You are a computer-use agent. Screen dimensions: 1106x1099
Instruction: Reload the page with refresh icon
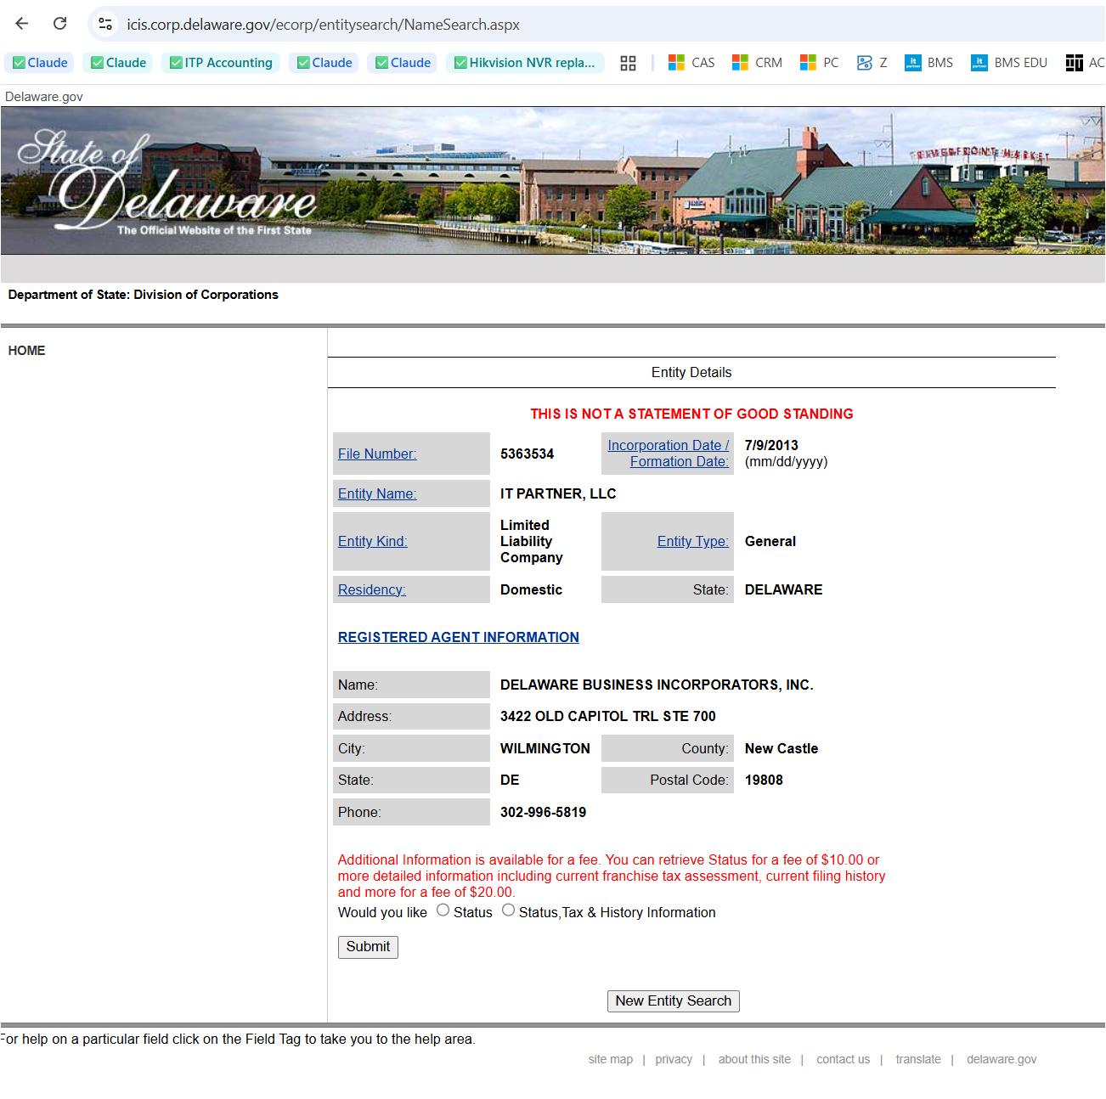pyautogui.click(x=60, y=24)
